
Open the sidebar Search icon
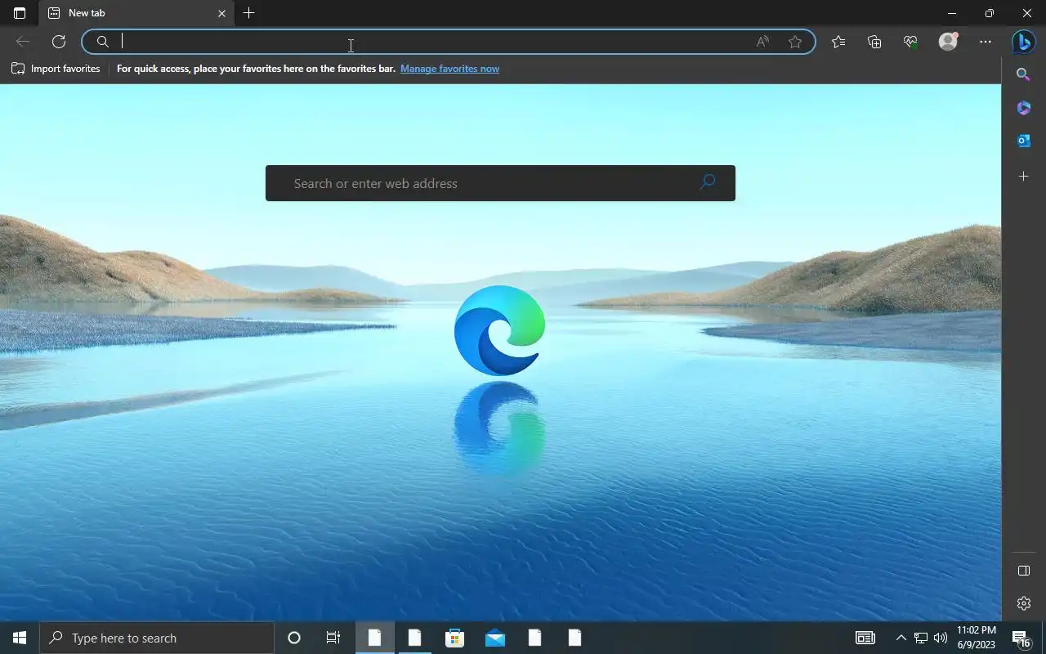tap(1023, 74)
